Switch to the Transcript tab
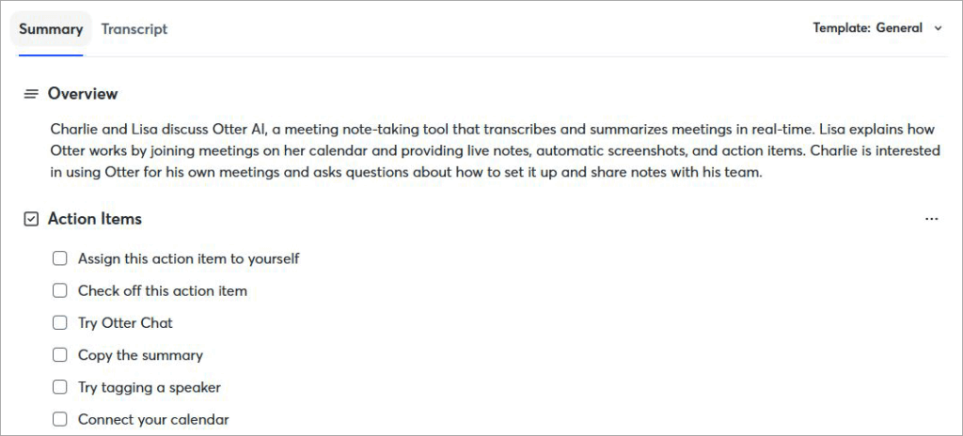 (134, 29)
